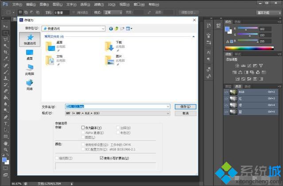Open the 样式 style dropdown 正常

click(113, 12)
